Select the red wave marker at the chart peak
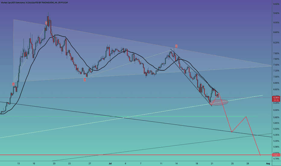 (x=46, y=23)
